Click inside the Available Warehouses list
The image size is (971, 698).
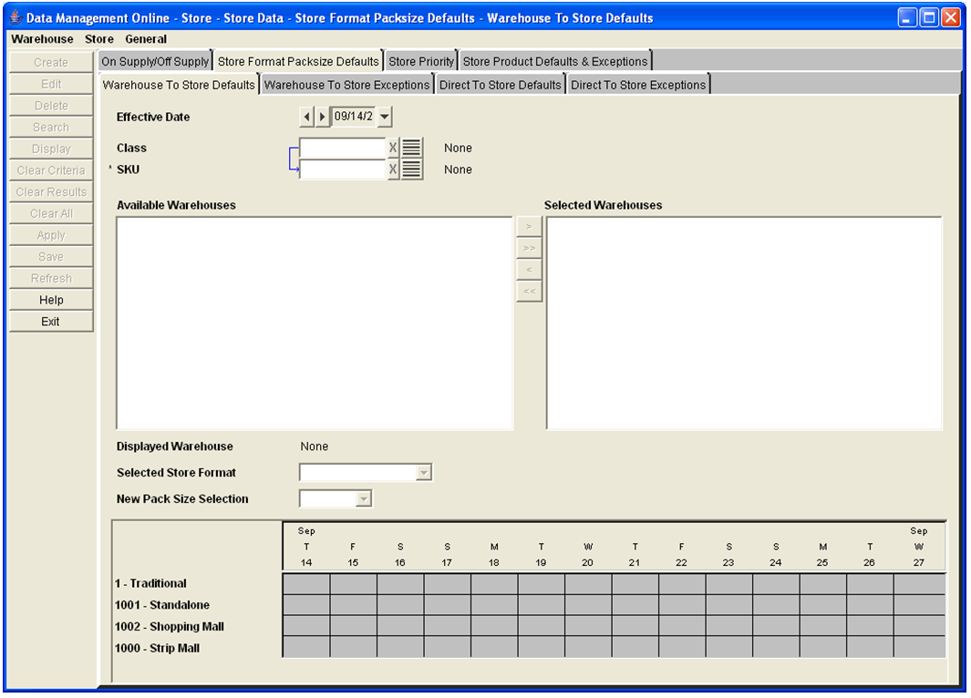coord(315,323)
